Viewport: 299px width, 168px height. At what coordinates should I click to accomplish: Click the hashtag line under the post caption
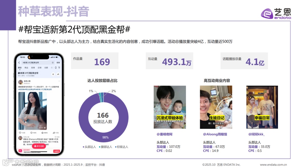click(x=35, y=89)
